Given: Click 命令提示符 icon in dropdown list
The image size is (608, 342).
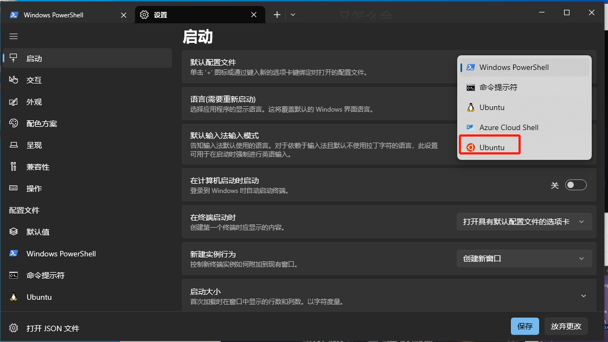Looking at the screenshot, I should [470, 88].
